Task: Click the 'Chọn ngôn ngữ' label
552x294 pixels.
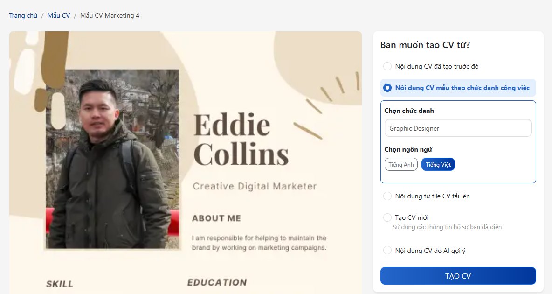Action: (x=408, y=149)
